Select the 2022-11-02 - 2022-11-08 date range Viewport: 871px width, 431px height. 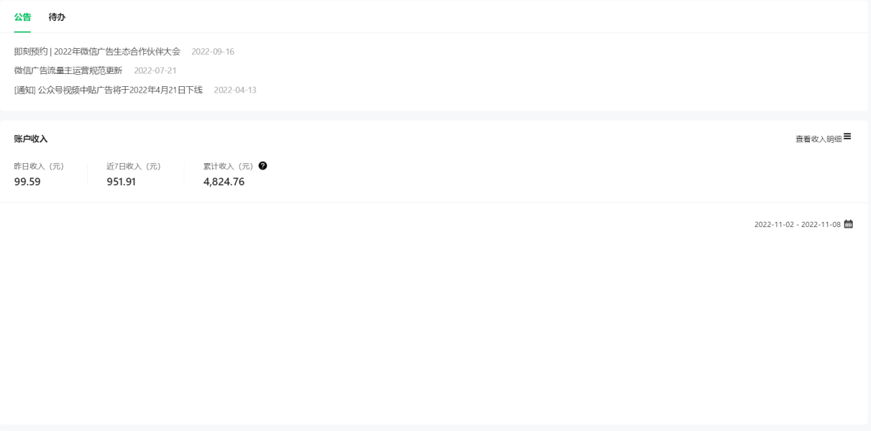[x=797, y=224]
